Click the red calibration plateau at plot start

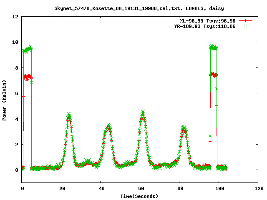pyautogui.click(x=28, y=77)
